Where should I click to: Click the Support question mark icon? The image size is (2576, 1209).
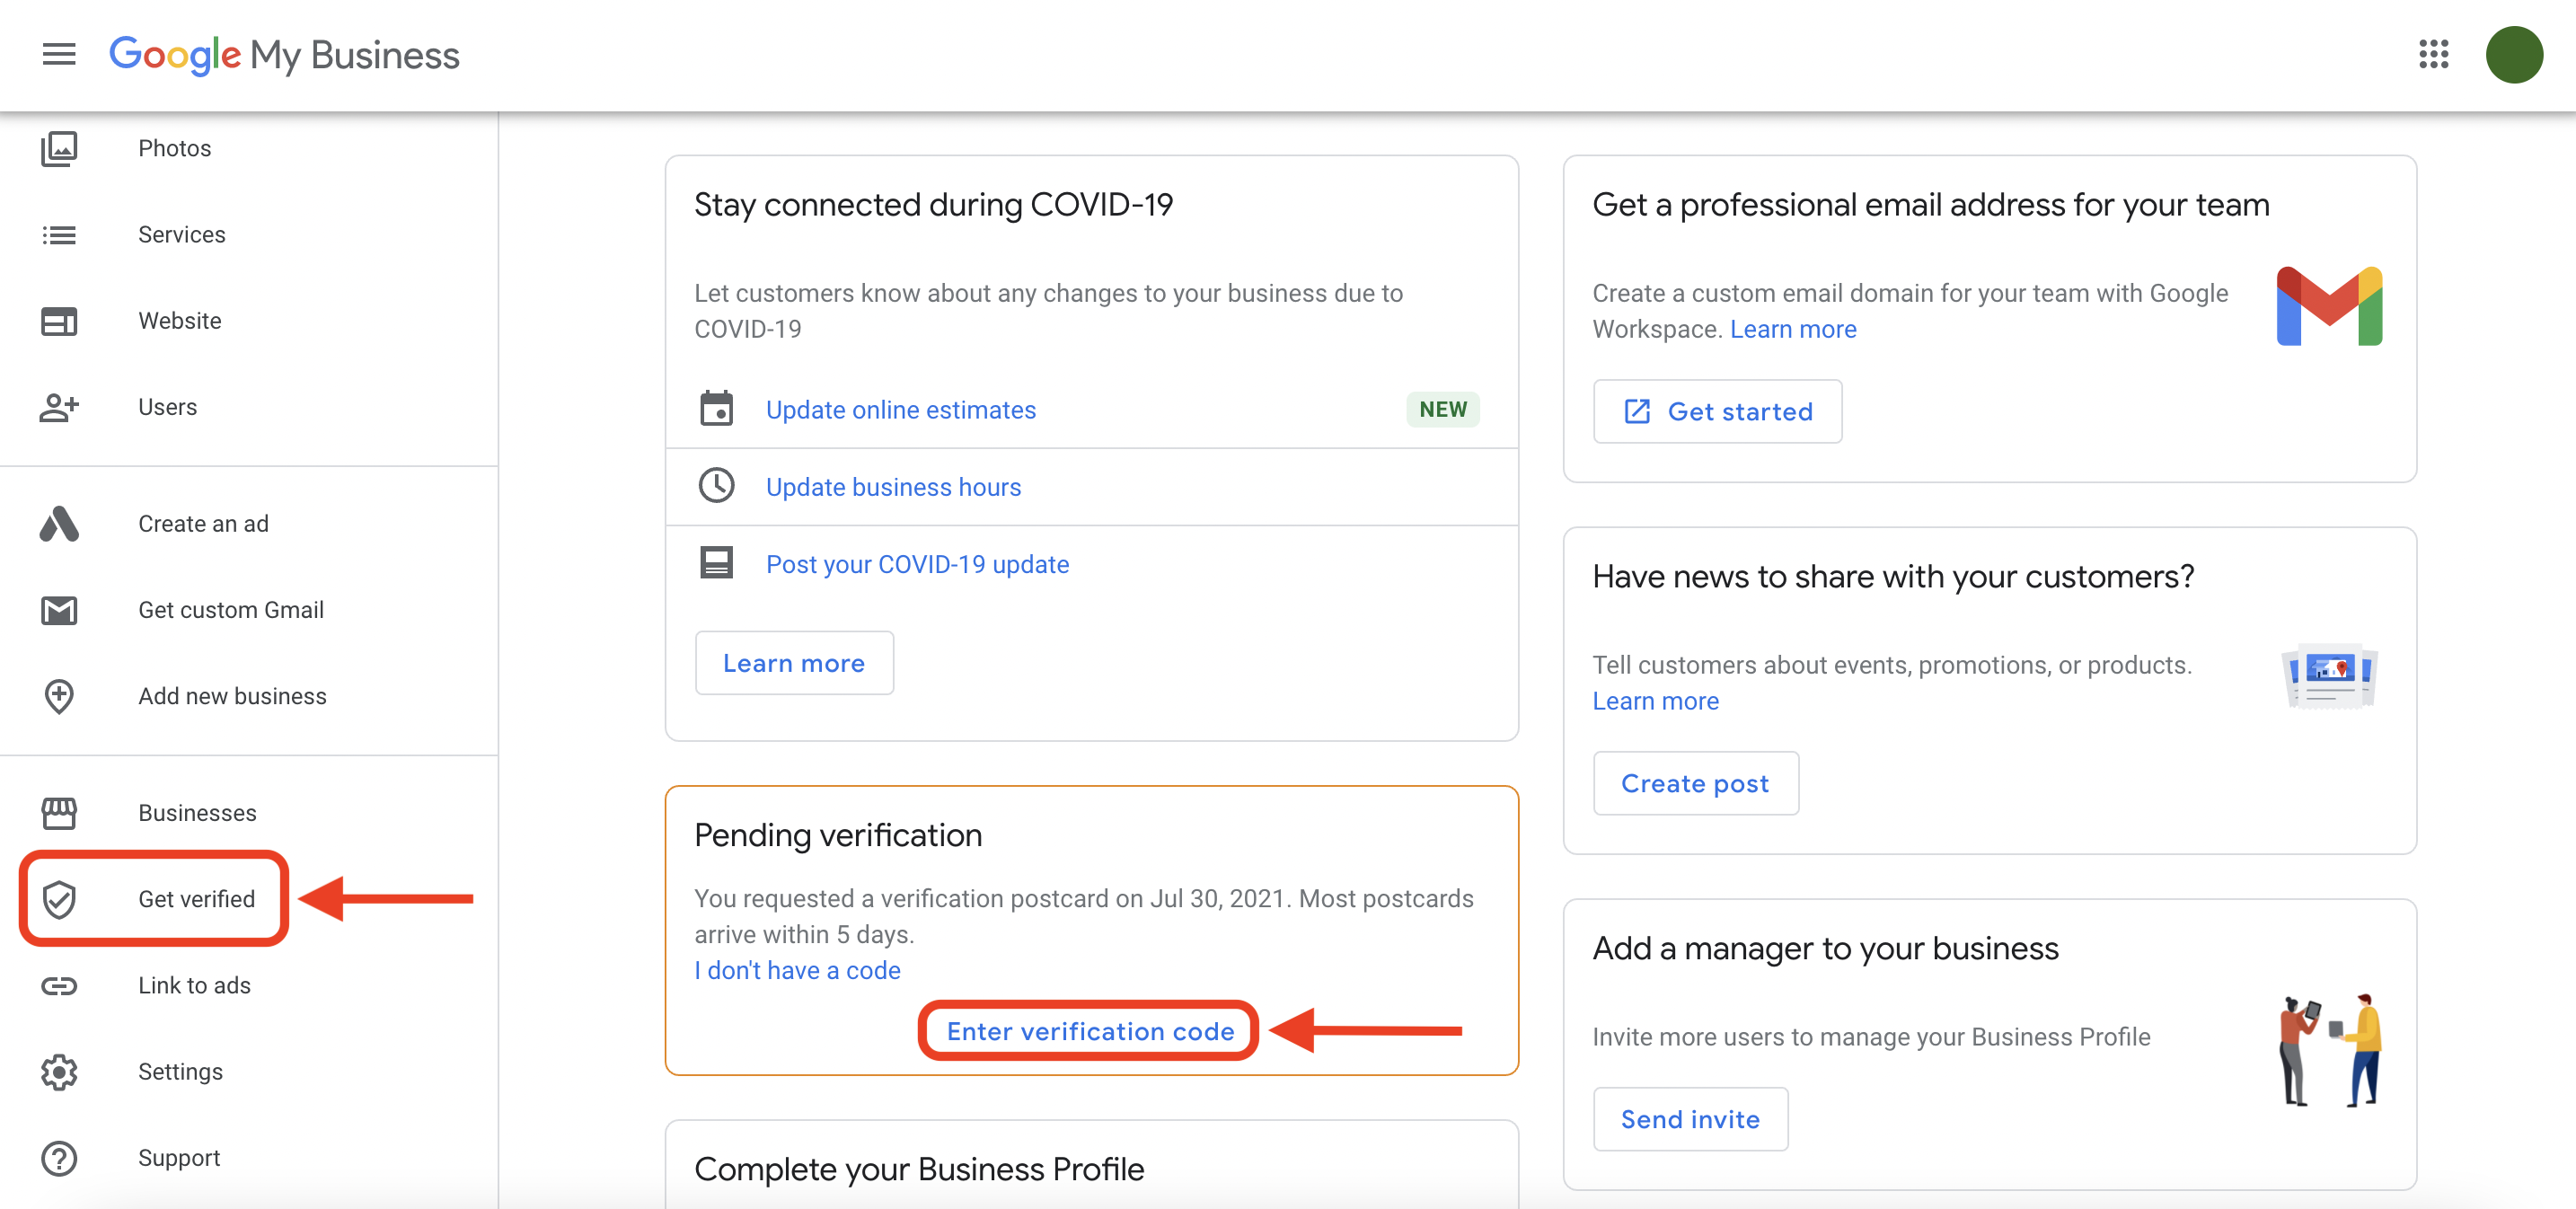(59, 1158)
